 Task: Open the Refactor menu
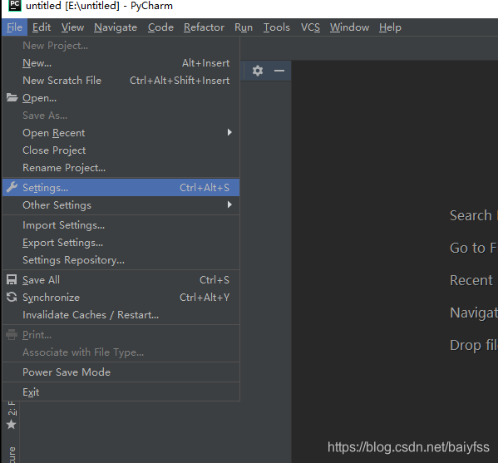[204, 27]
